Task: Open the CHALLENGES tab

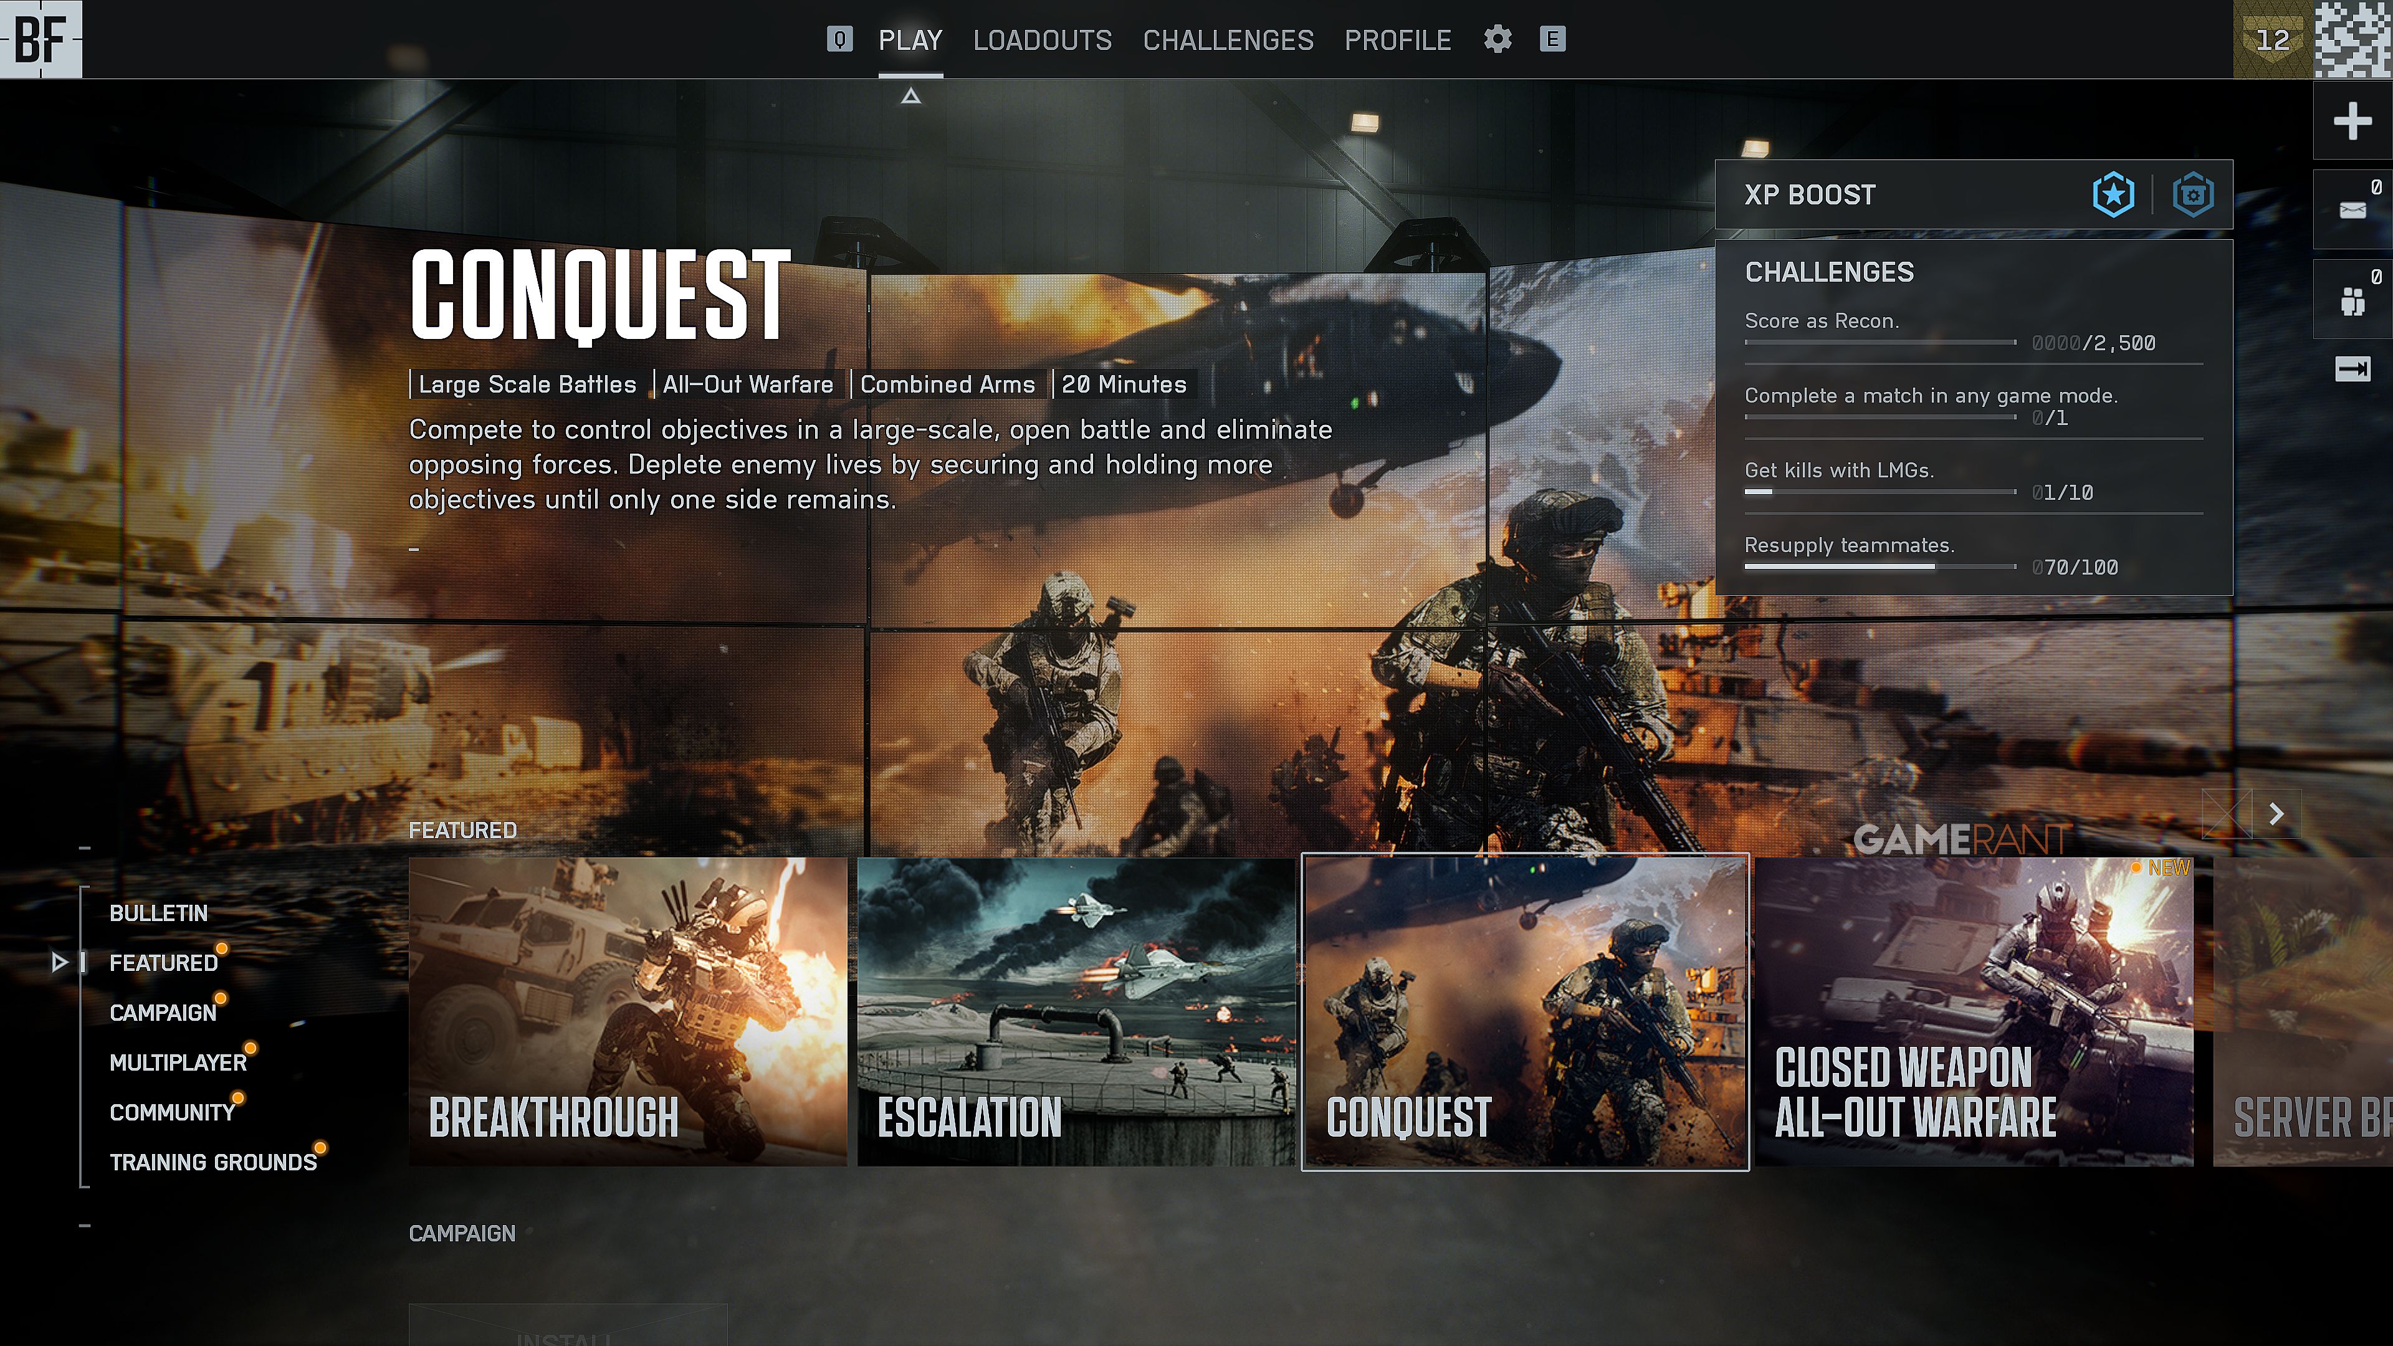Action: pyautogui.click(x=1228, y=40)
